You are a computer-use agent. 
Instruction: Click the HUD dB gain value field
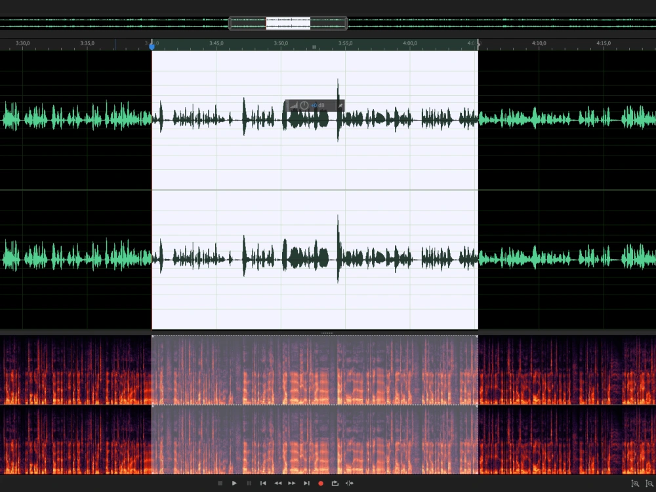pos(318,106)
